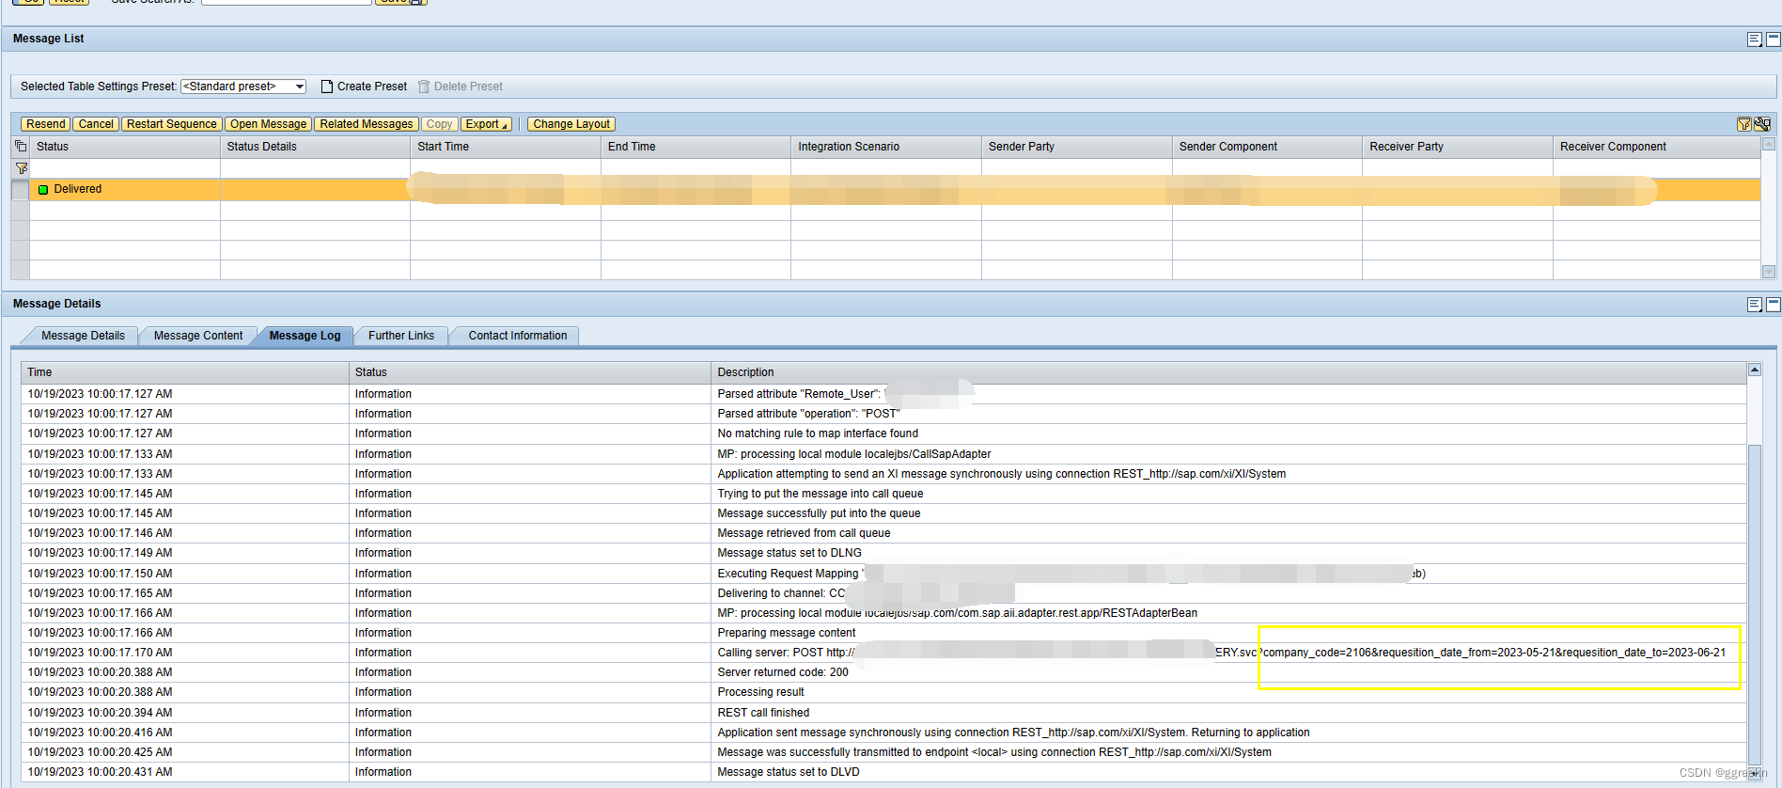
Task: Select log row 'Message status set to DLNG'
Action: click(883, 553)
